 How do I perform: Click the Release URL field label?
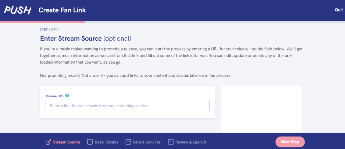pos(55,96)
